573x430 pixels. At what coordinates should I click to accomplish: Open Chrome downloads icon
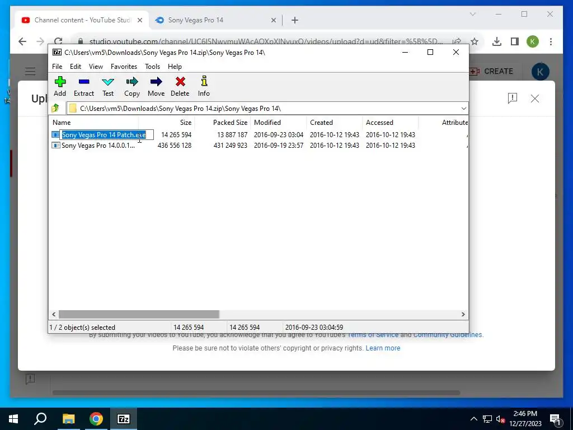click(x=497, y=41)
